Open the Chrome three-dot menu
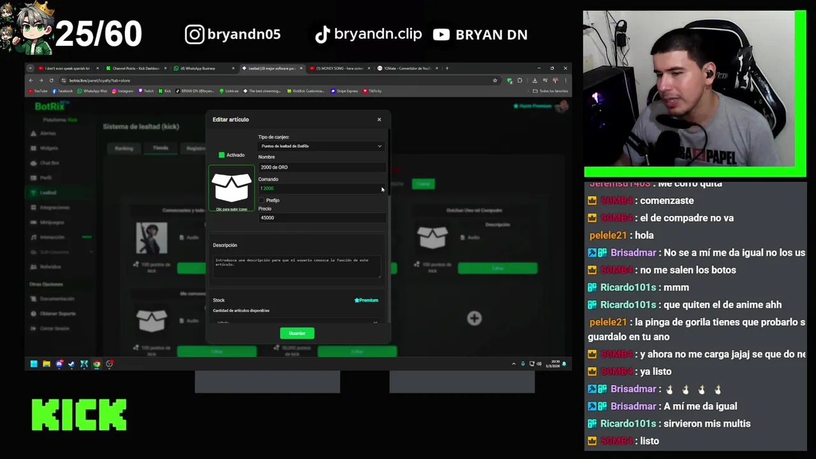This screenshot has height=459, width=816. (x=565, y=80)
